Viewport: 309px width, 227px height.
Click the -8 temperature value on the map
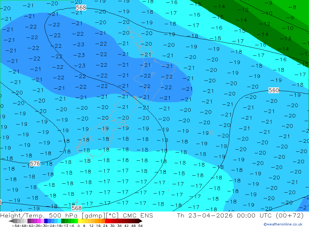292,7
